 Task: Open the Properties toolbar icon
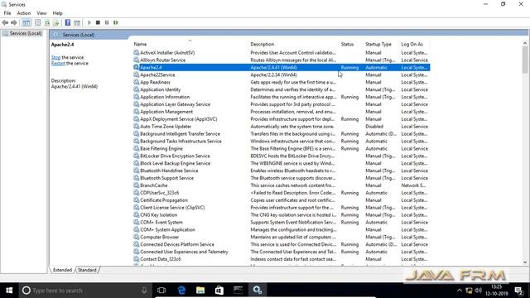coord(38,22)
